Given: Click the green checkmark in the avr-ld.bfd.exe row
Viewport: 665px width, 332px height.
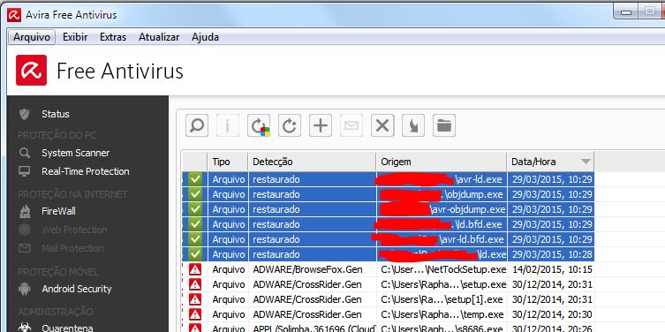Looking at the screenshot, I should 195,239.
